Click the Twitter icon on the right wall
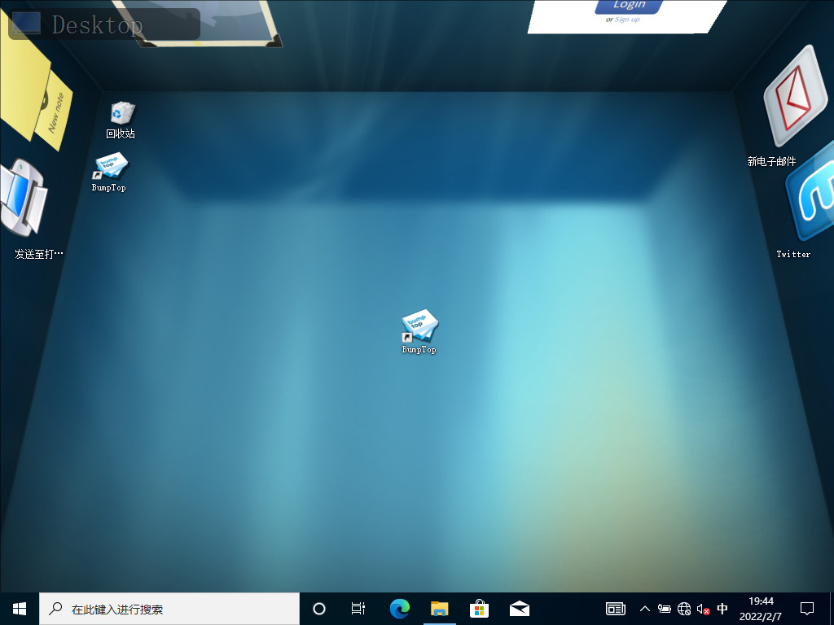Screen dimensions: 834x625 [811, 192]
